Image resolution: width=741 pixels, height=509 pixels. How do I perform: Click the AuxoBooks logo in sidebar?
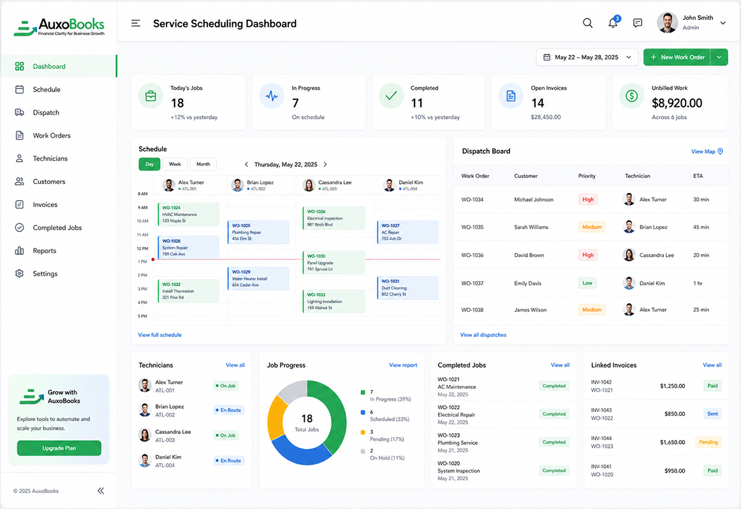59,27
